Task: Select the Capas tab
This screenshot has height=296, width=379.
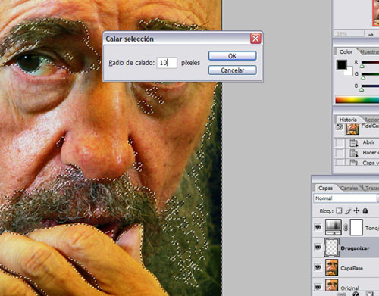Action: click(x=325, y=188)
